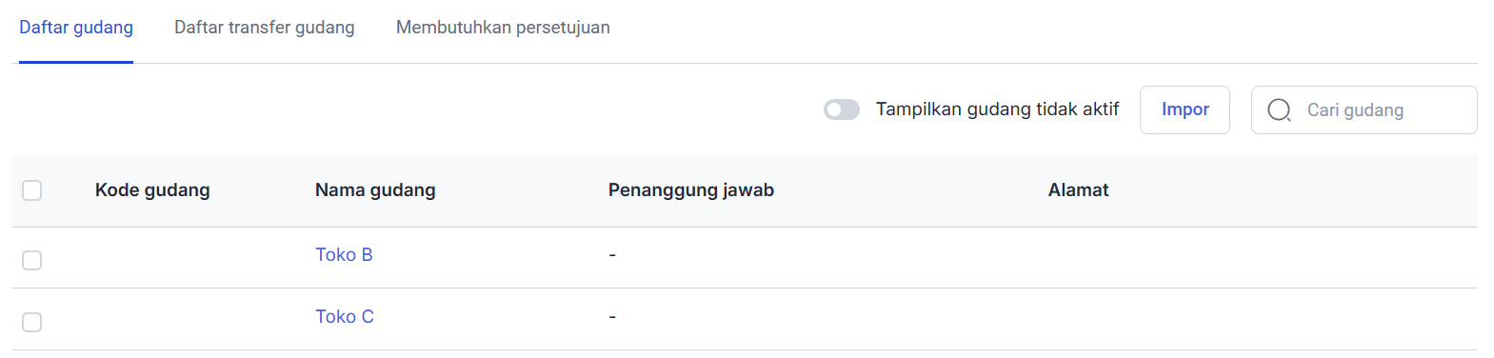
Task: Click the Impor button
Action: tap(1185, 109)
